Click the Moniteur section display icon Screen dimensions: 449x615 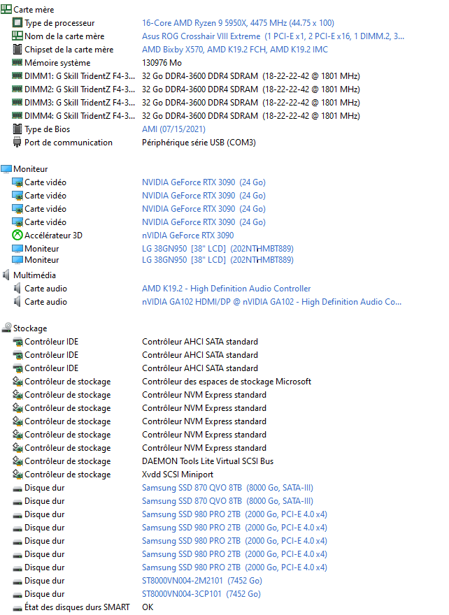tap(6, 169)
